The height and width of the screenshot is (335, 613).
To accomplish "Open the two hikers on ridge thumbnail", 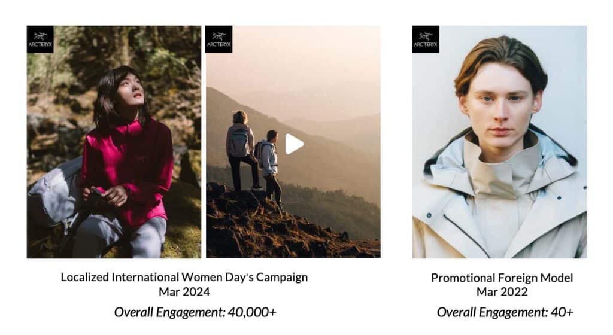I will tap(293, 142).
